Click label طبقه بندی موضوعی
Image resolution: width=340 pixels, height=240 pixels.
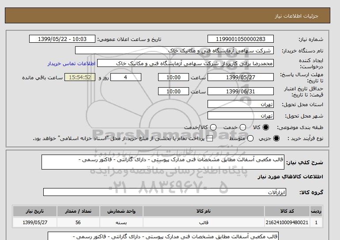coord(300,128)
